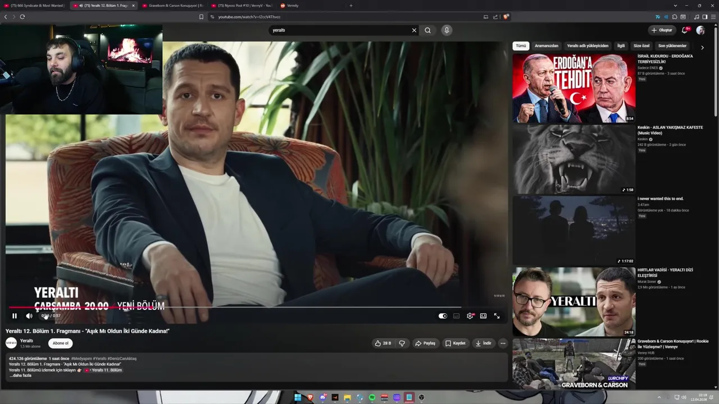Open the three-dot more actions menu
The image size is (719, 404).
point(503,343)
